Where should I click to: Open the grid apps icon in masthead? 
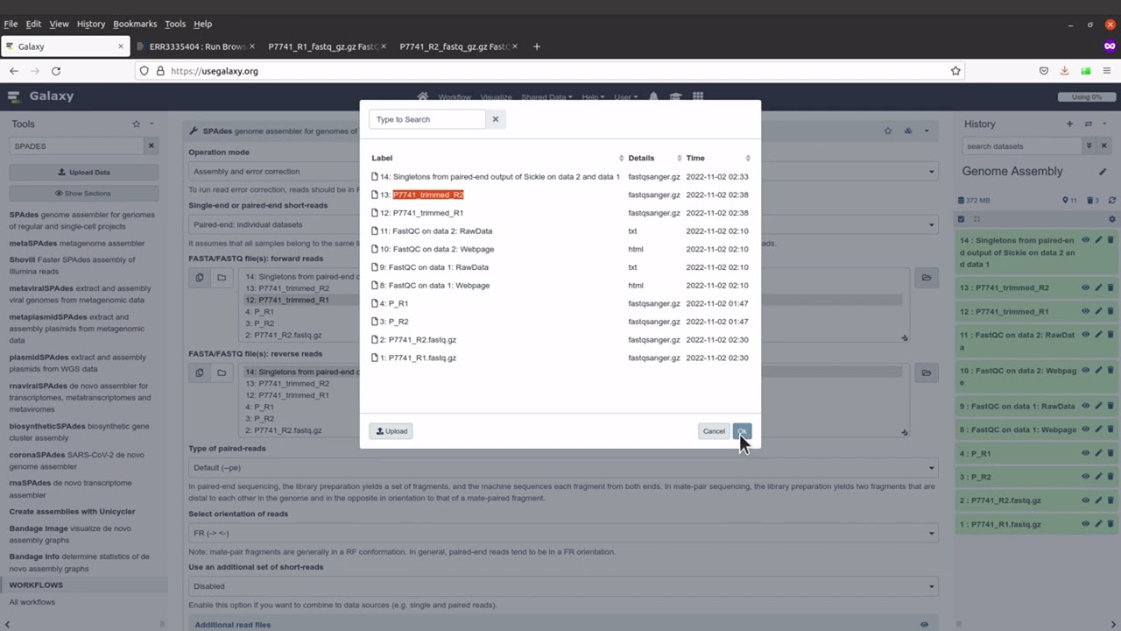point(698,96)
